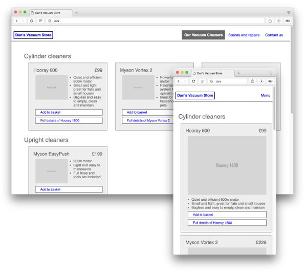
Task: View full details of Myson Vortex 2
Action: click(x=148, y=120)
